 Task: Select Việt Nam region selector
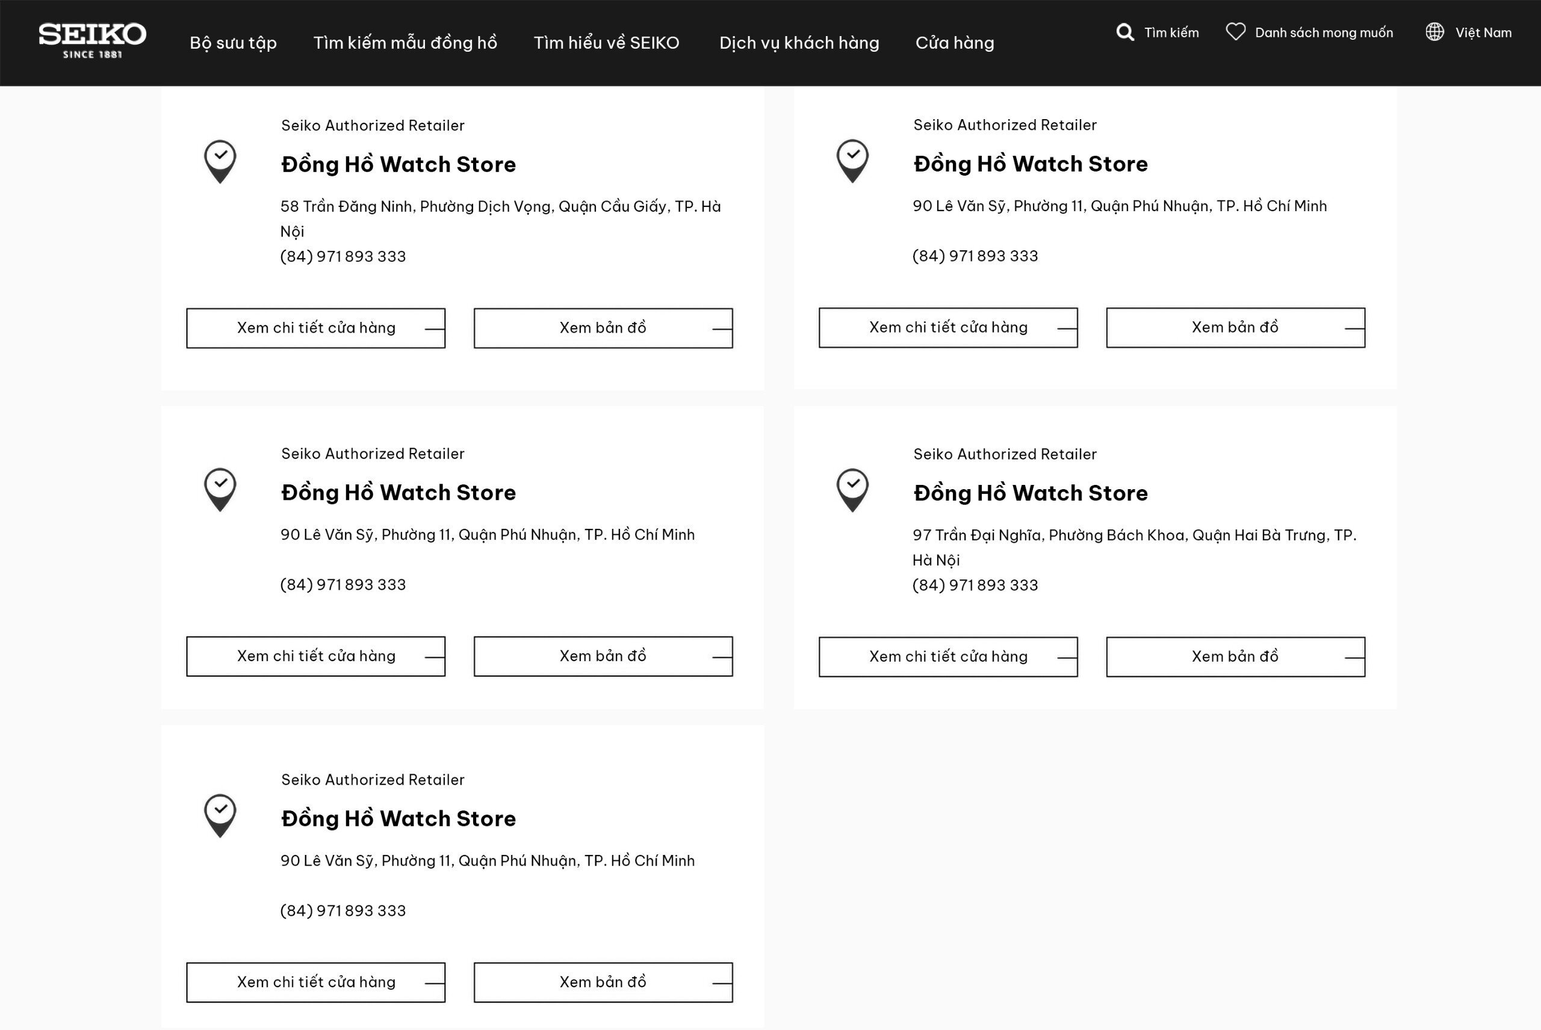[x=1483, y=32]
